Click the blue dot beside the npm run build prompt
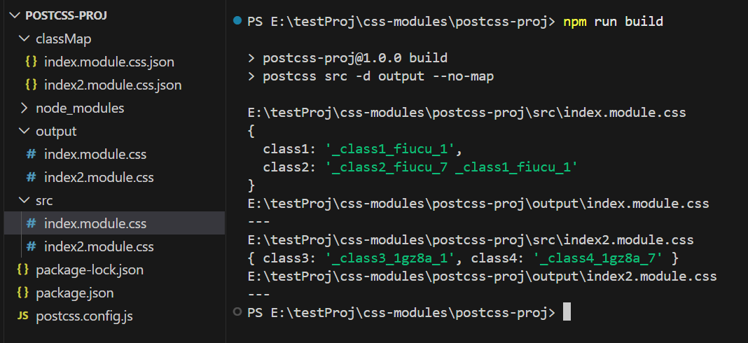 coord(237,22)
